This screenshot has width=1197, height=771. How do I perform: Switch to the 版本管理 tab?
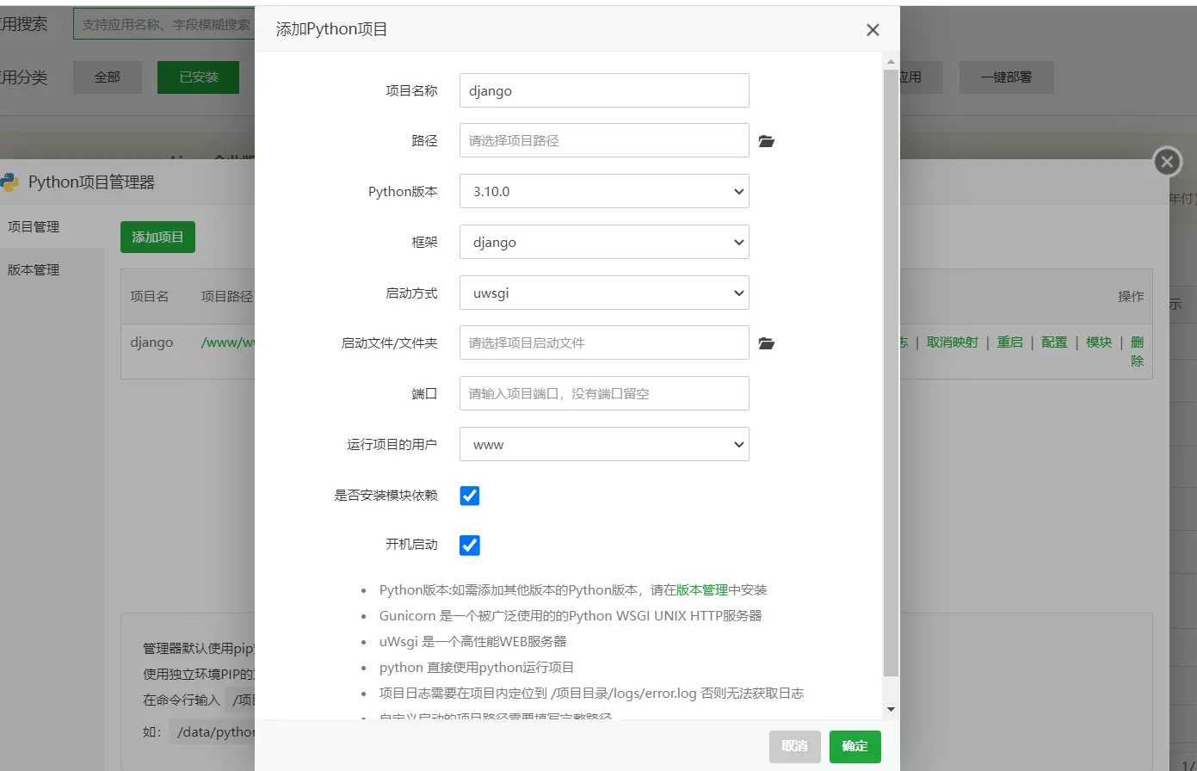click(x=34, y=270)
